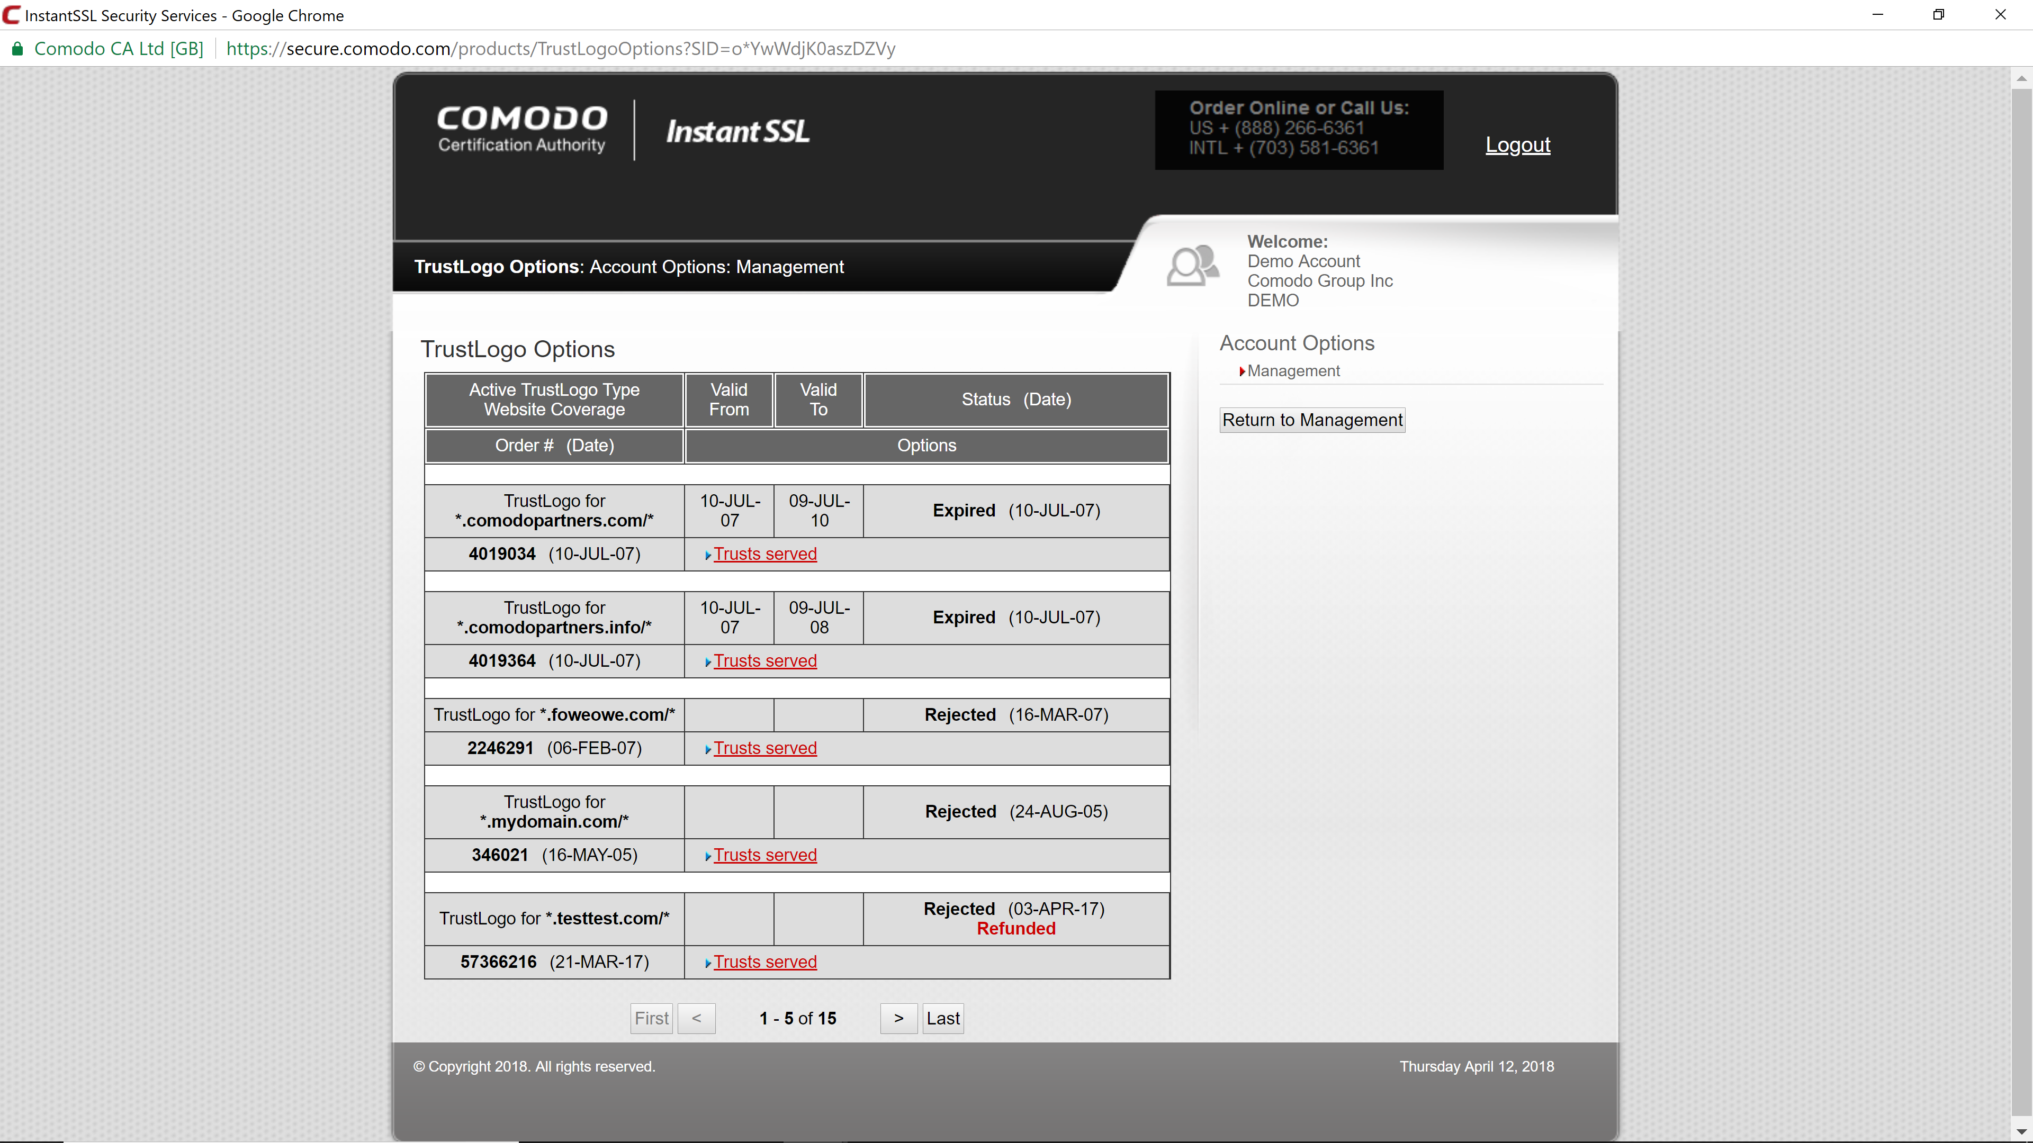Click the Return to Management button
The height and width of the screenshot is (1143, 2033).
pyautogui.click(x=1312, y=420)
